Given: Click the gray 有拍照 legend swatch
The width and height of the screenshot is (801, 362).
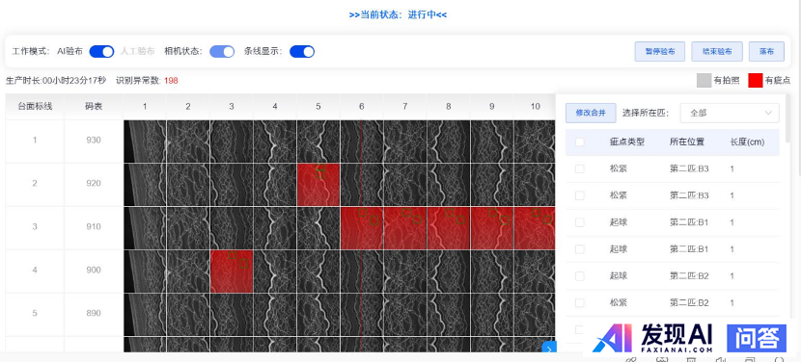Looking at the screenshot, I should click(704, 81).
